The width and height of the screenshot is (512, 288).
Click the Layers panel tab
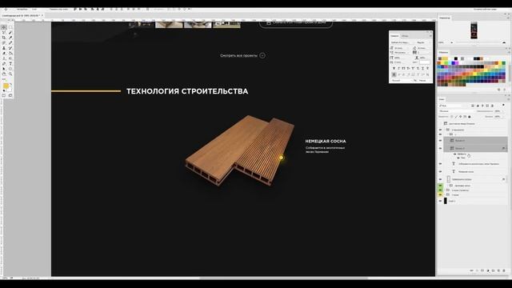pos(442,99)
